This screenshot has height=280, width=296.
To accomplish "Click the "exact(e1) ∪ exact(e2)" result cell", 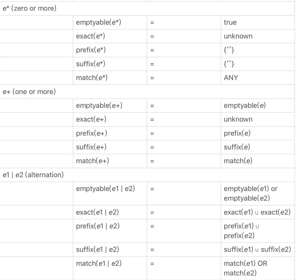I will click(257, 212).
